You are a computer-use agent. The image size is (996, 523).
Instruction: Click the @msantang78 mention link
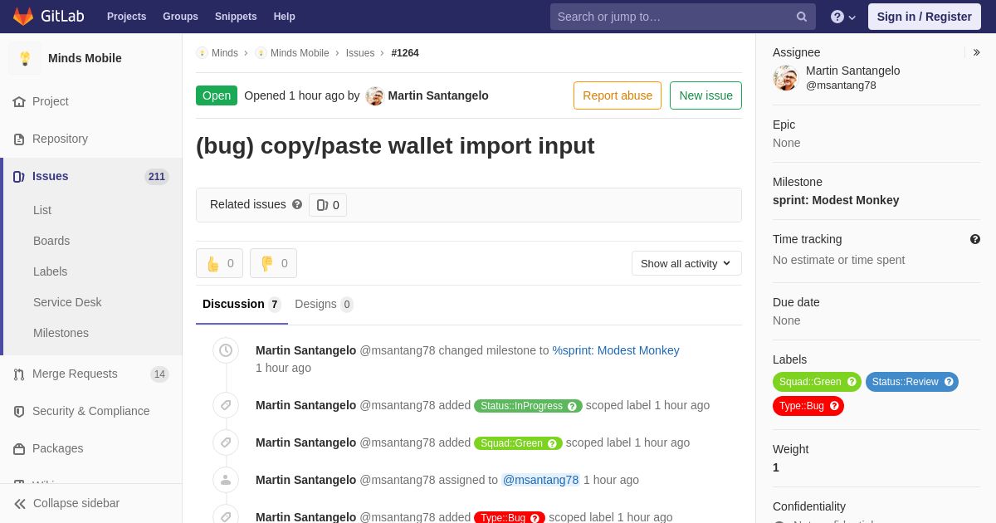[x=540, y=480]
